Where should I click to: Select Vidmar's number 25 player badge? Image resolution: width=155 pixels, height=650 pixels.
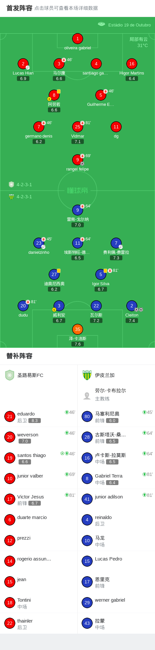pos(77,127)
